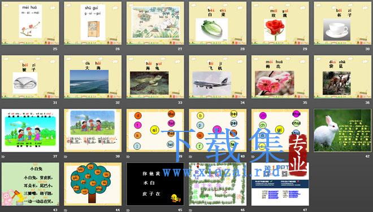Select slide 45 with black background characters
This screenshot has height=212, width=373.
point(155,184)
